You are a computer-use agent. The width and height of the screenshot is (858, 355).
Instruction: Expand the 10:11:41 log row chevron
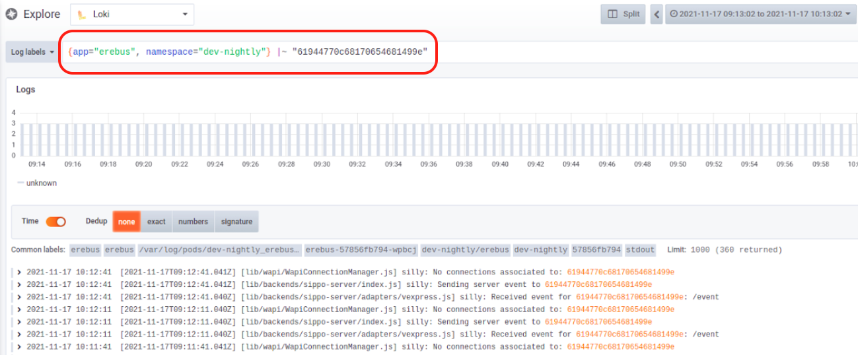[x=20, y=347]
